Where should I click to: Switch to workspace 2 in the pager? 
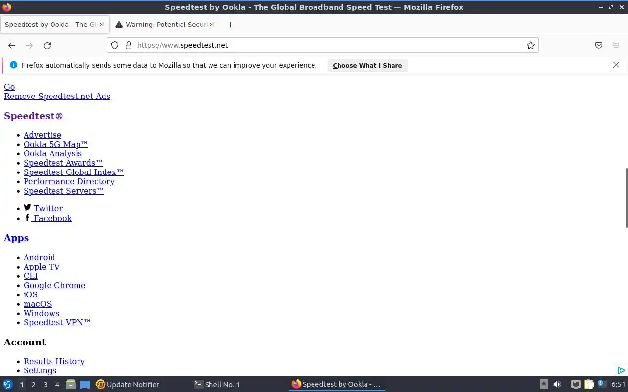(x=33, y=385)
